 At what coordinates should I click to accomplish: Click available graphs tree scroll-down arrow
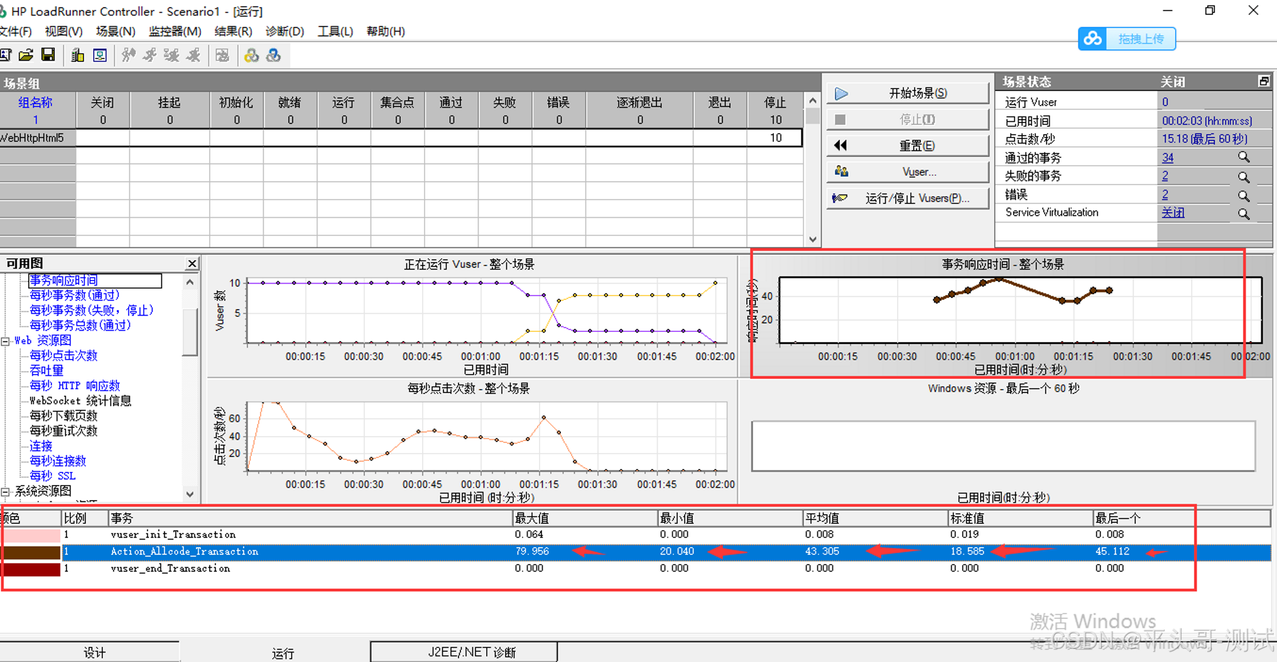[190, 494]
